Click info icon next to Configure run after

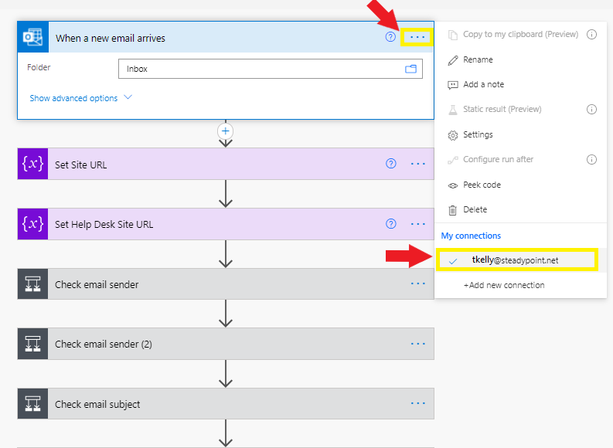591,159
